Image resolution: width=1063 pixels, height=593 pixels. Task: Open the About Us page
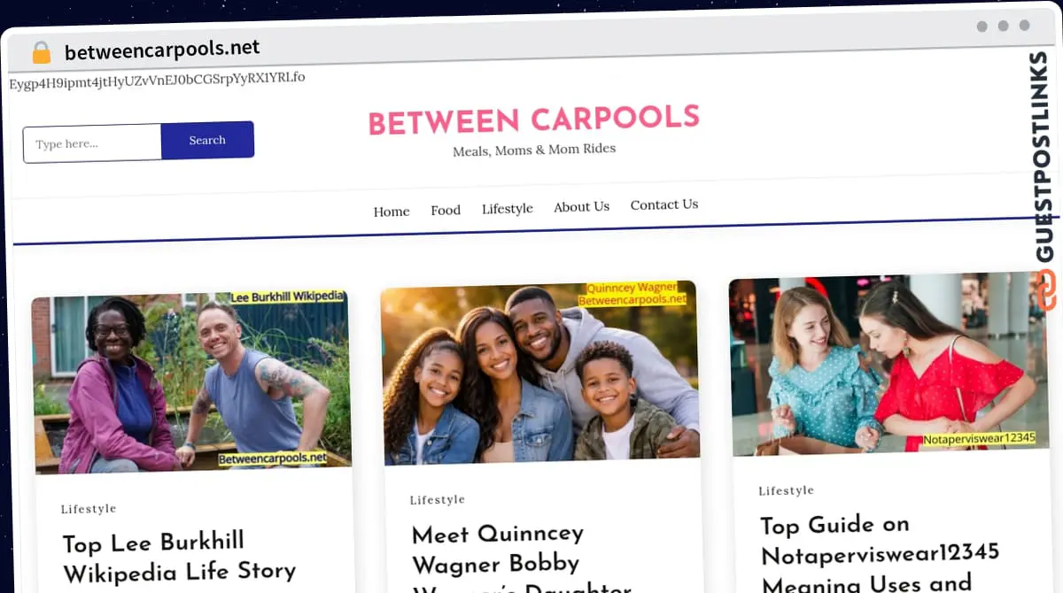click(x=581, y=206)
